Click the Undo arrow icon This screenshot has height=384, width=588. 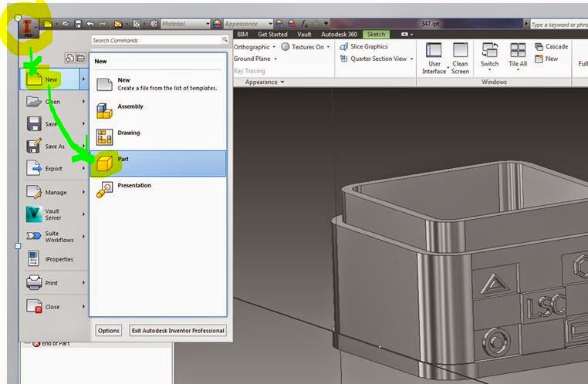click(x=90, y=24)
